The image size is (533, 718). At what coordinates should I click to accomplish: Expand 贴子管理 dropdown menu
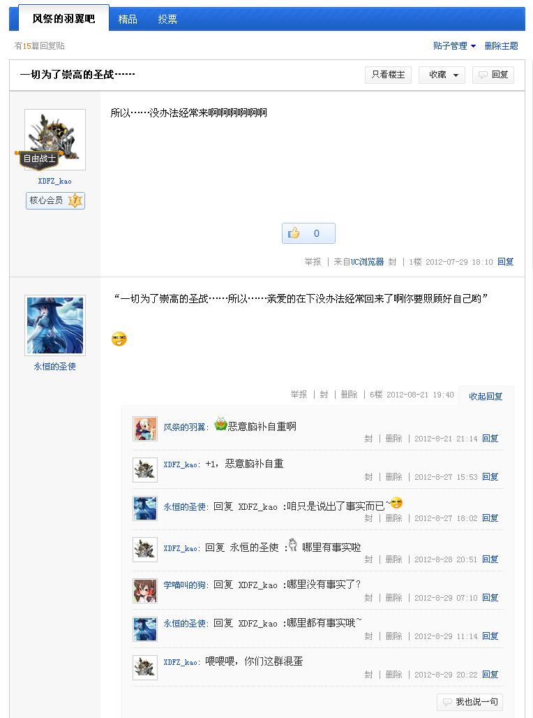(454, 46)
